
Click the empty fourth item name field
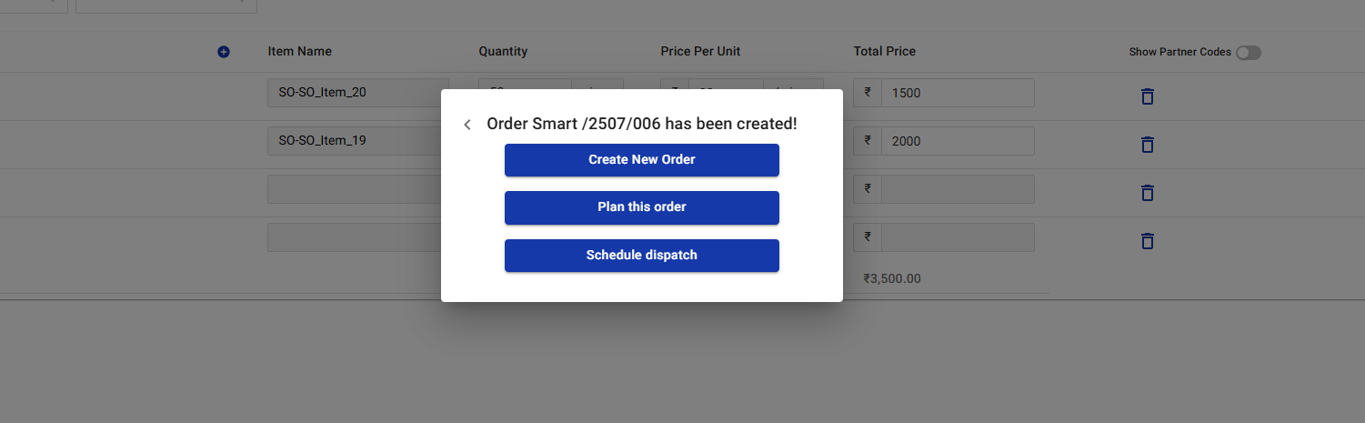(x=355, y=237)
